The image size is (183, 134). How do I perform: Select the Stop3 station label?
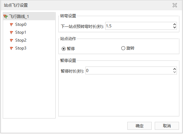pyautogui.click(x=21, y=48)
